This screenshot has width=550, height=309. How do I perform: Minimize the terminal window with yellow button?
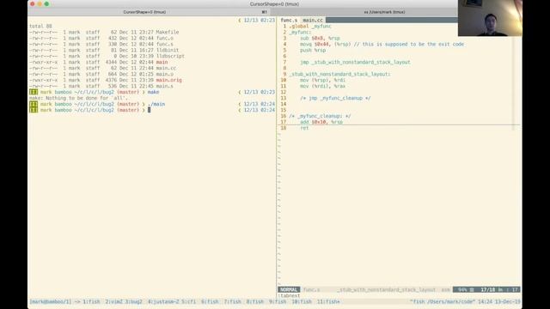point(40,3)
